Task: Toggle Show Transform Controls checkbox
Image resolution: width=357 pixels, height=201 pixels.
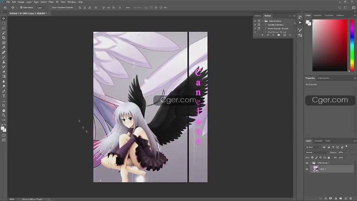Action: click(50, 8)
